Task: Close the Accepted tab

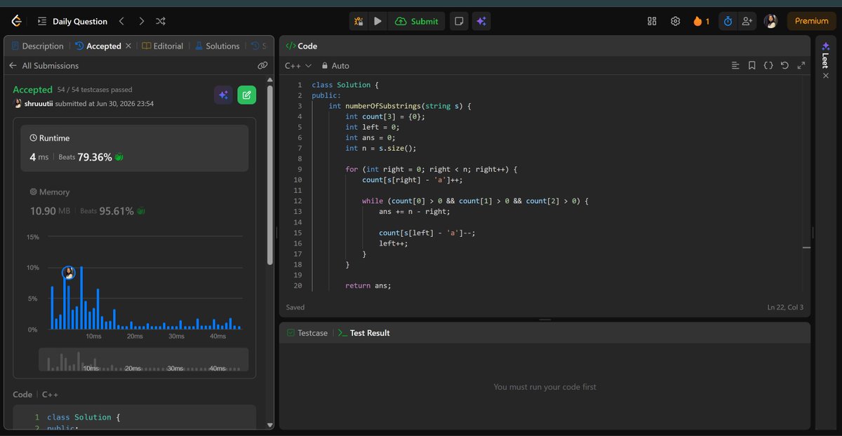Action: (128, 46)
